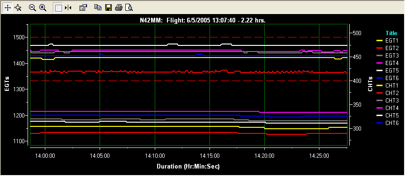Click the 14:15:00 time axis label

(210, 156)
